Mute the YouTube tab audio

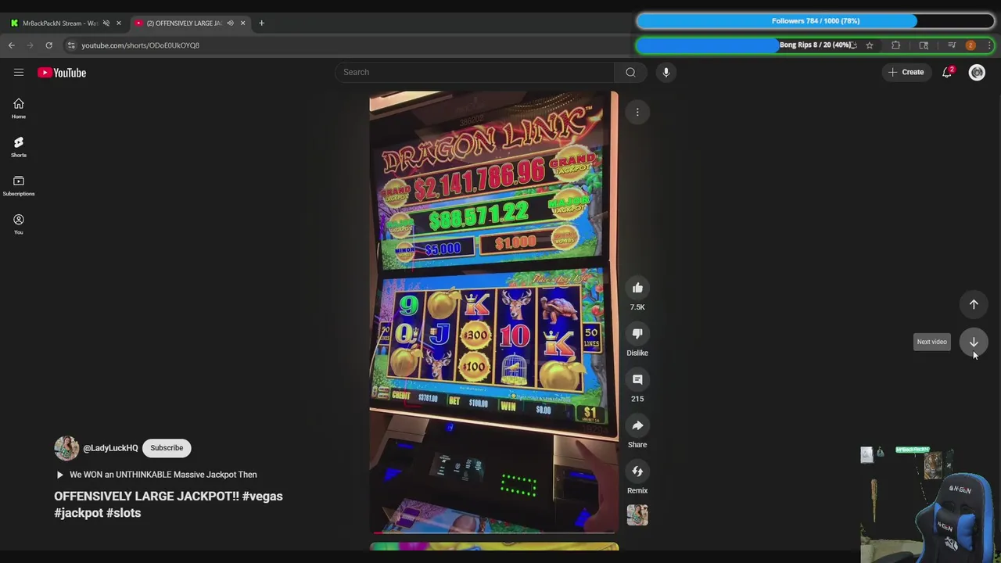coord(230,23)
